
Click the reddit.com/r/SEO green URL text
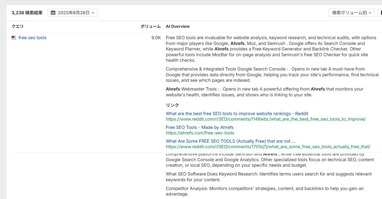tap(266, 119)
